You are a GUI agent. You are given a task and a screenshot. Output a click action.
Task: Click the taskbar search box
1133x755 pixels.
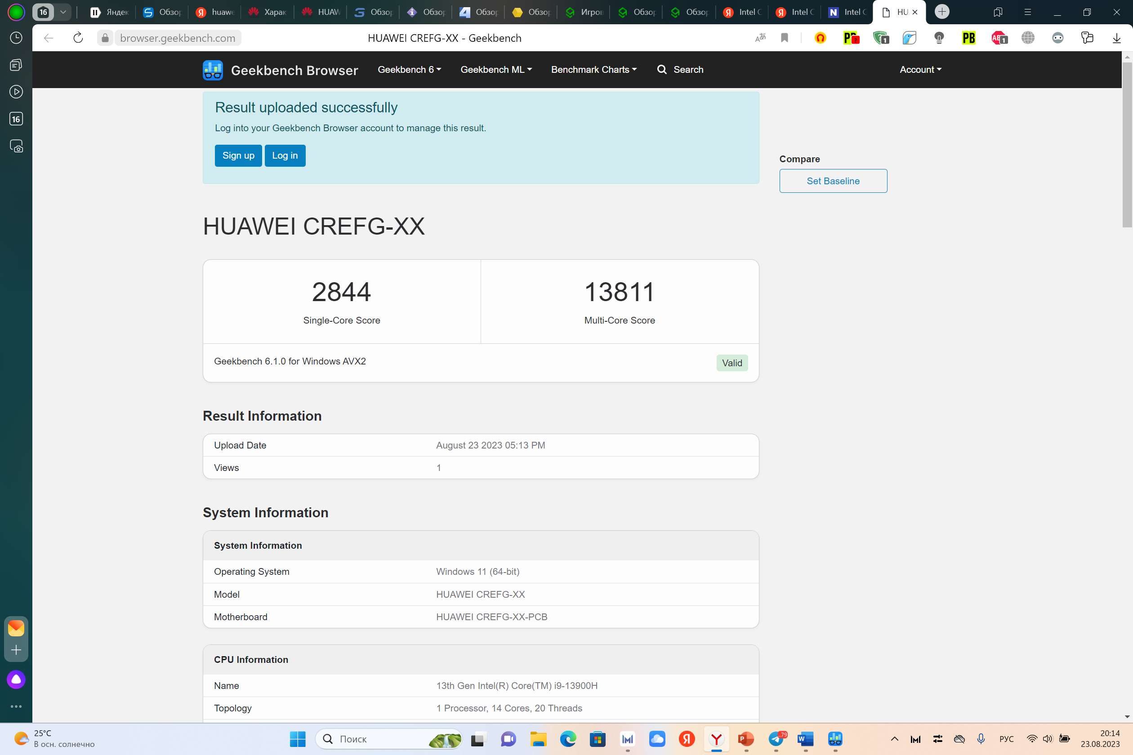pos(388,739)
